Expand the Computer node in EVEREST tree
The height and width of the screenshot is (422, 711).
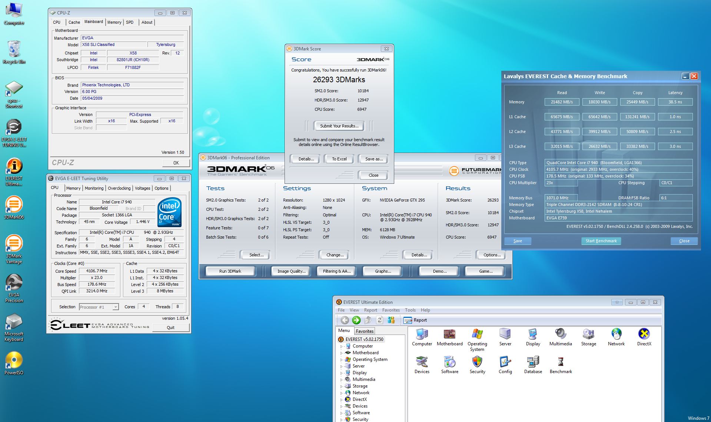341,346
